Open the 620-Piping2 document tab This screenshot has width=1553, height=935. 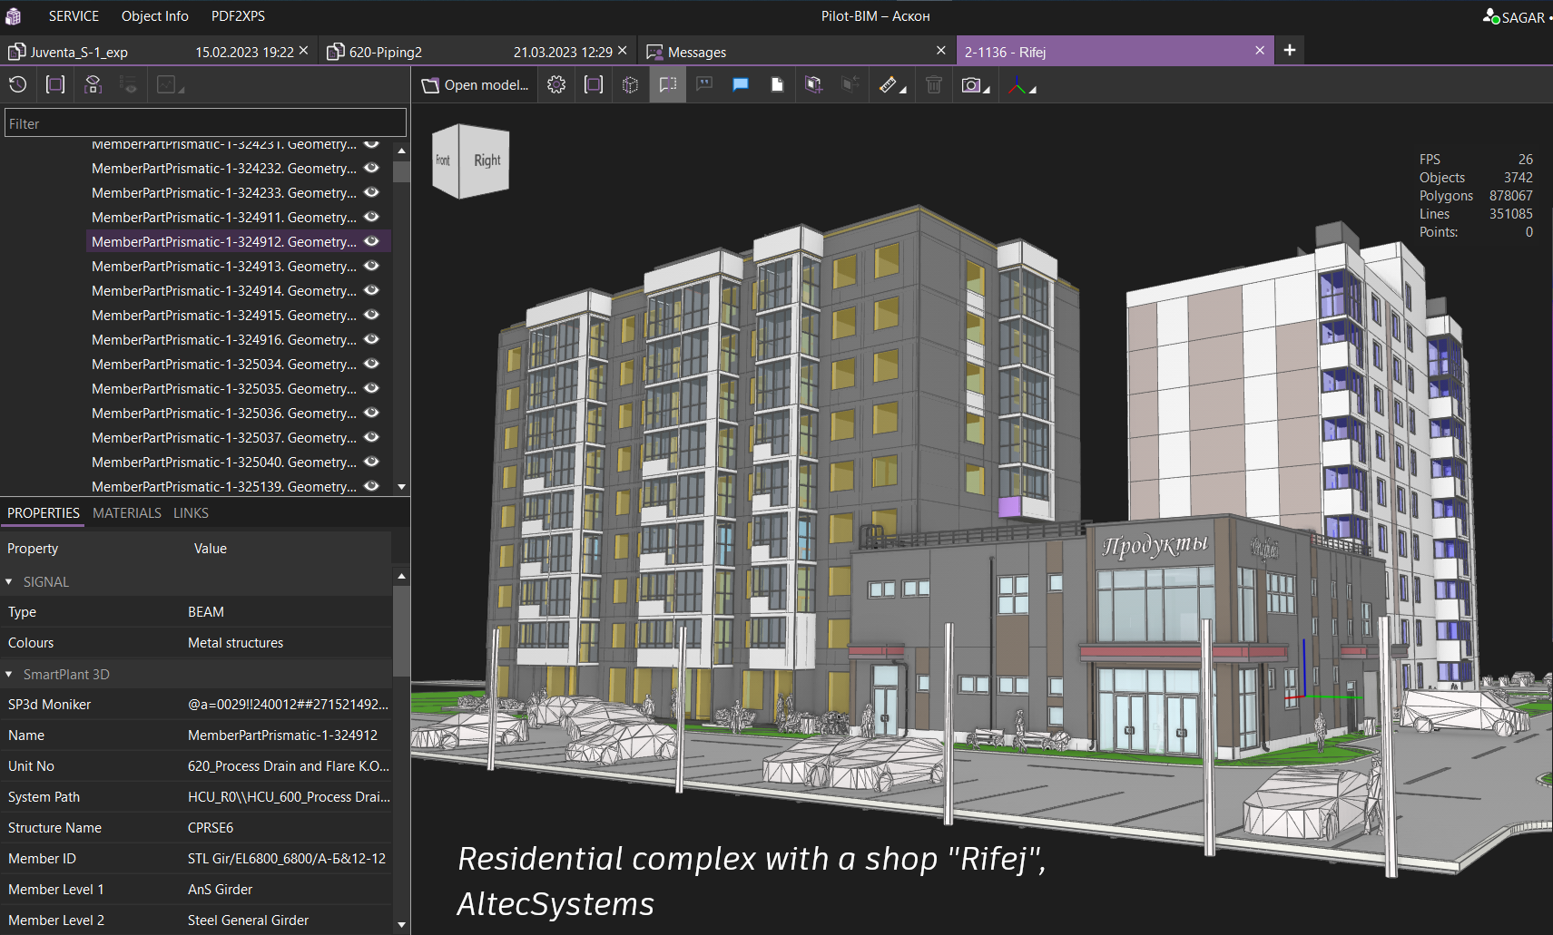(x=386, y=53)
